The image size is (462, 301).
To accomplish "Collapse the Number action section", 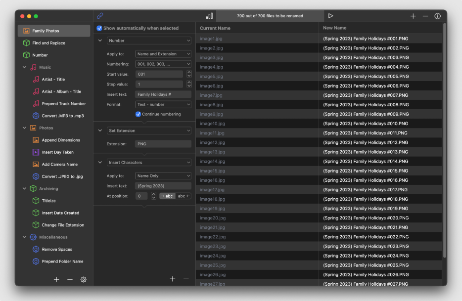I will coord(100,41).
